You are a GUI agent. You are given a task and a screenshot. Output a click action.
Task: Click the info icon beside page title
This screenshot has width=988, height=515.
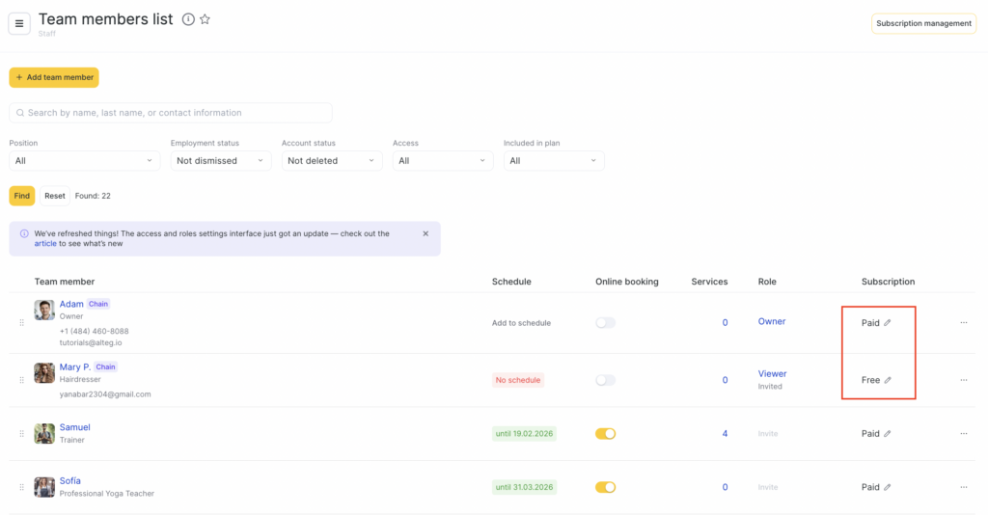188,20
